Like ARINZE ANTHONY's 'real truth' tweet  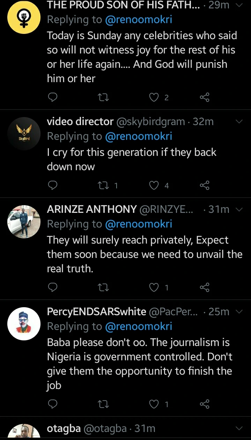click(154, 287)
